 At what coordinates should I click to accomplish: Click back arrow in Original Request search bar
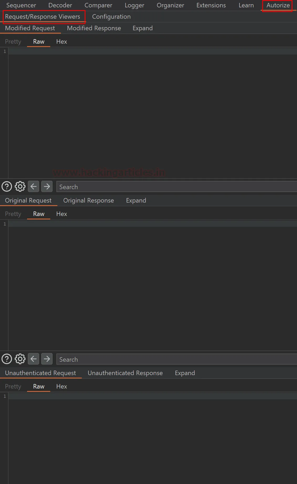coord(34,359)
